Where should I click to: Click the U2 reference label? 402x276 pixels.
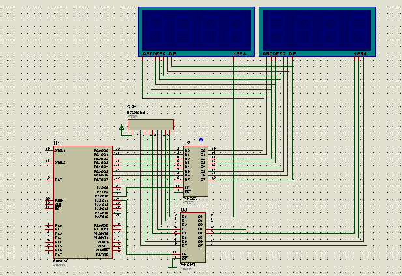pyautogui.click(x=186, y=143)
